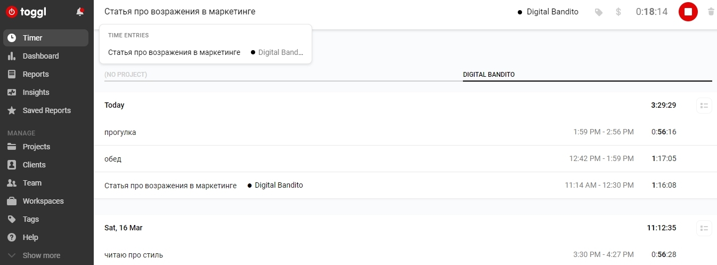The image size is (717, 265).
Task: Click the tags icon in timer bar
Action: 599,12
